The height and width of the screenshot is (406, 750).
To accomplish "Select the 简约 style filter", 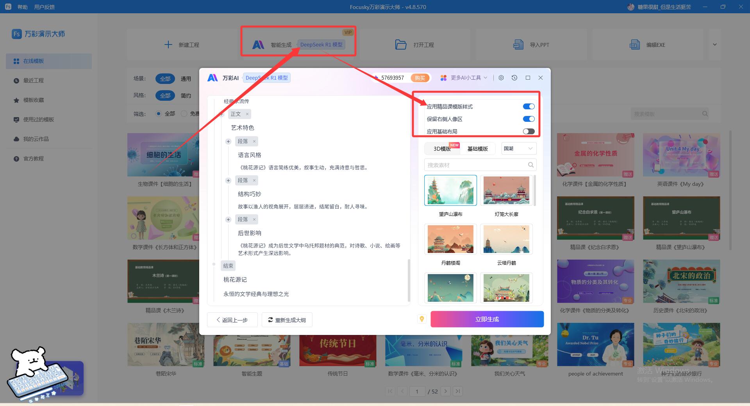I will (x=186, y=95).
